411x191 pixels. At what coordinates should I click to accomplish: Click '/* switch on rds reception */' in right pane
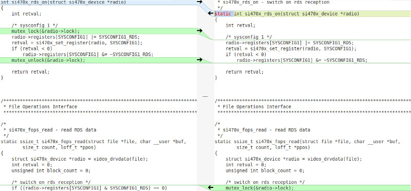coord(265,182)
